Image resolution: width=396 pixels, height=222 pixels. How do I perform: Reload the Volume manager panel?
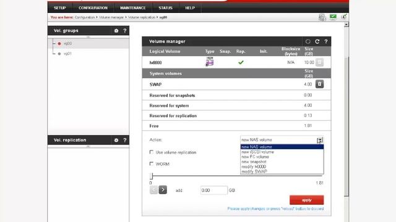coord(317,41)
